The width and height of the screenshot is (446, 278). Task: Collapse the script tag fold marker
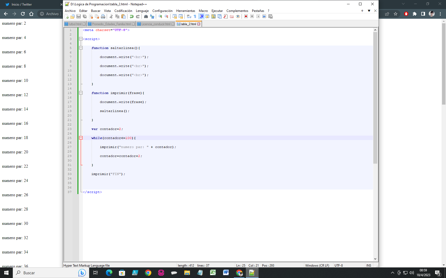point(81,39)
